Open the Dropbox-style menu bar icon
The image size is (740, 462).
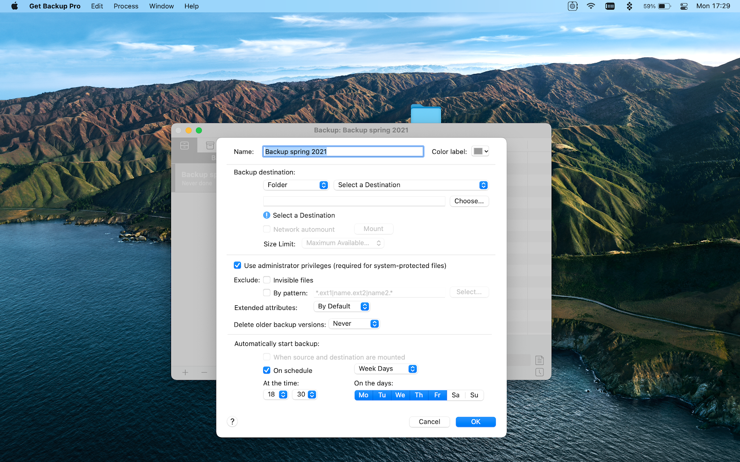click(629, 6)
